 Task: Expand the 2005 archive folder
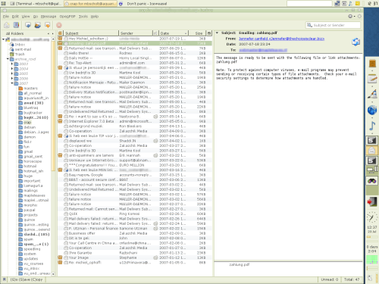tap(12, 73)
